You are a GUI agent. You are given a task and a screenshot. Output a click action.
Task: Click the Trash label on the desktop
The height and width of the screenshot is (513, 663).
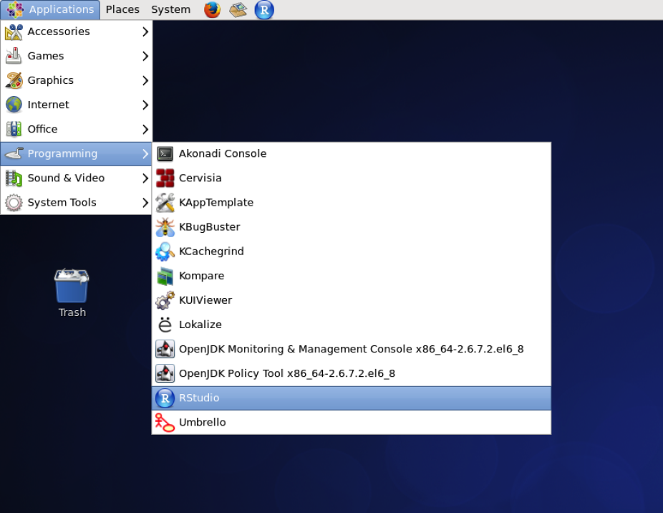point(72,312)
